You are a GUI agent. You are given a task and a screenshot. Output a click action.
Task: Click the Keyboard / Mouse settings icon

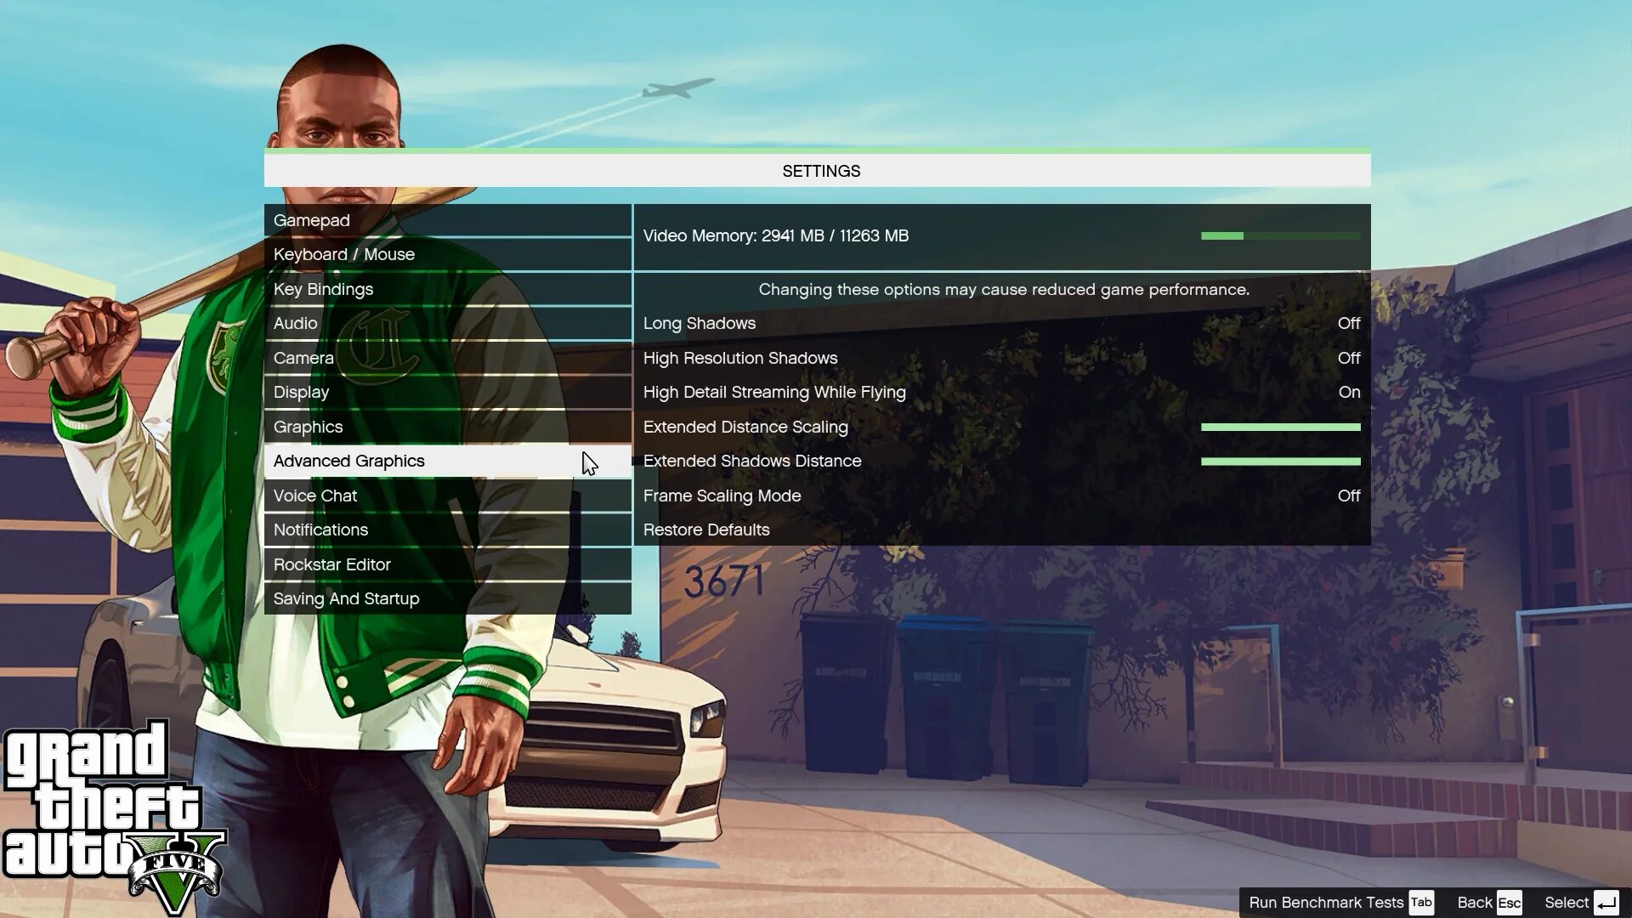point(344,254)
